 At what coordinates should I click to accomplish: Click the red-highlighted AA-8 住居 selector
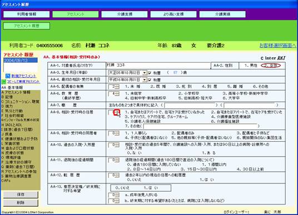116,112
